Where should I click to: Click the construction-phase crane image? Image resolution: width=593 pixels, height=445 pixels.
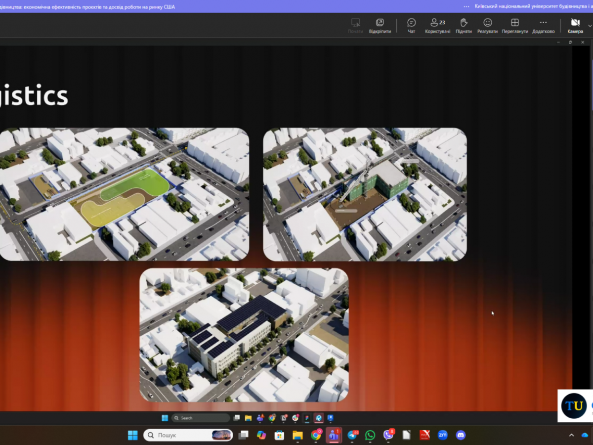365,194
